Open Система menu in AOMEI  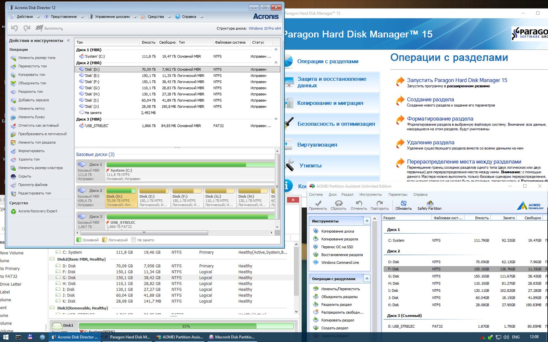tap(316, 195)
